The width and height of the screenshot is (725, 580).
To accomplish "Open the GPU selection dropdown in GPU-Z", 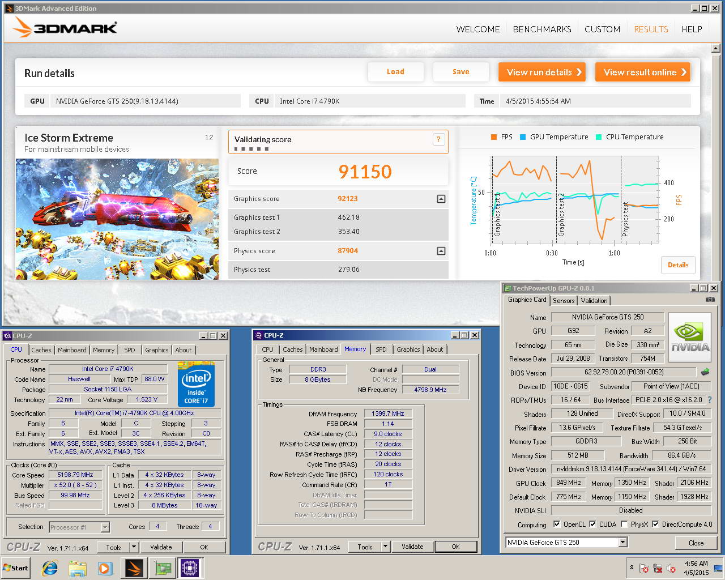I will pos(622,543).
